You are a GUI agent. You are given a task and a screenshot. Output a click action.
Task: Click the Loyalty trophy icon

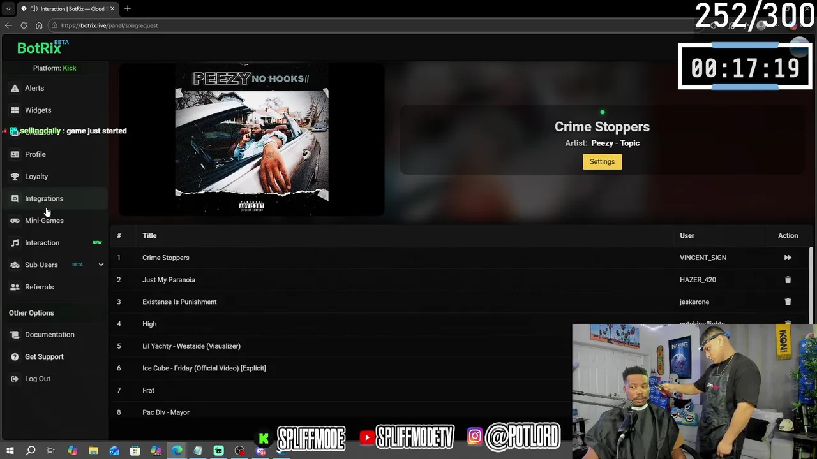(x=15, y=177)
